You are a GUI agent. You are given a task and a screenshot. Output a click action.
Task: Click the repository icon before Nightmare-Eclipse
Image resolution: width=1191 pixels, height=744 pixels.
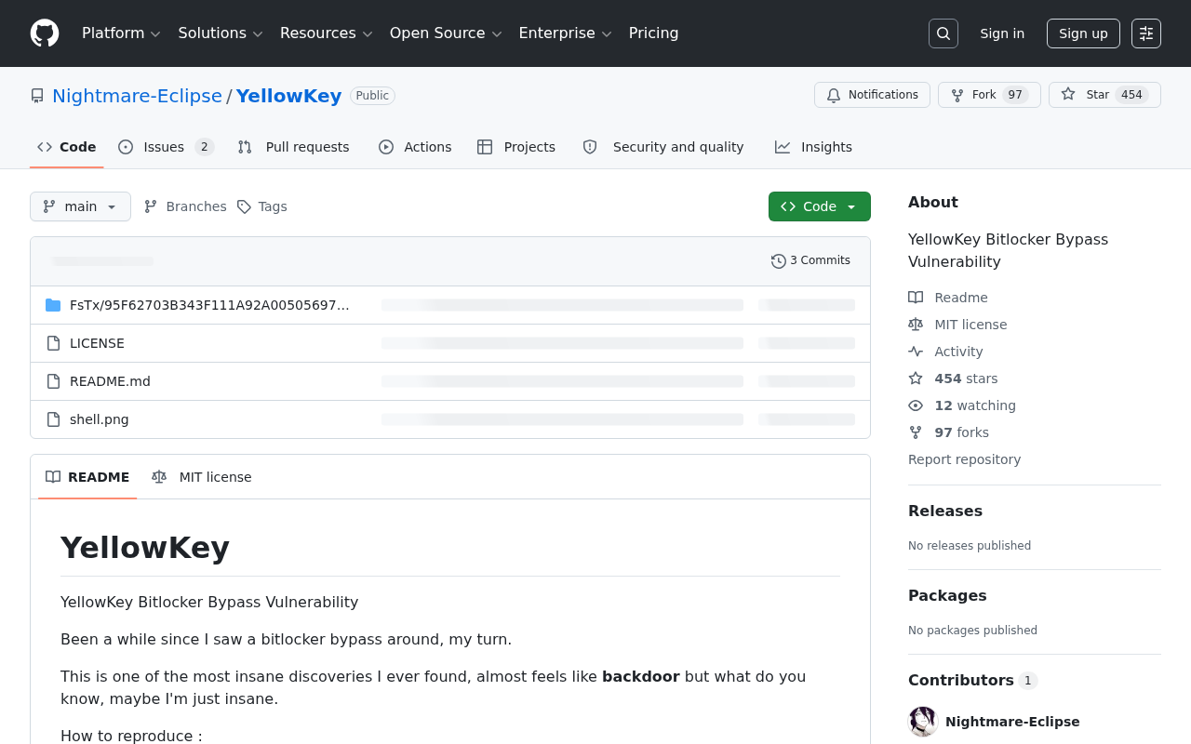pos(37,96)
